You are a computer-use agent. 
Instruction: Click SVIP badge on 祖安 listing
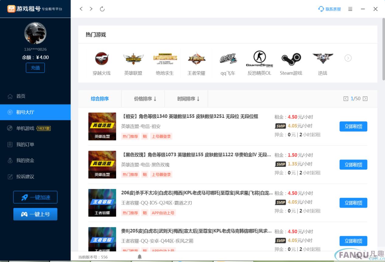(x=280, y=126)
